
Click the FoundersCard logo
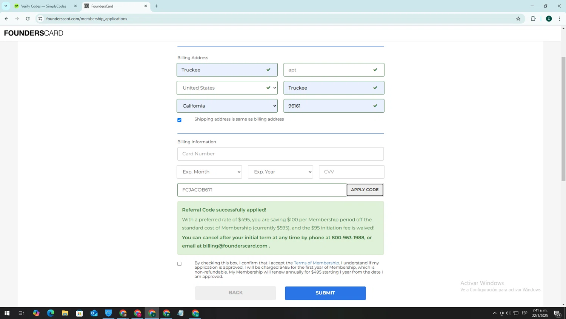pyautogui.click(x=34, y=33)
